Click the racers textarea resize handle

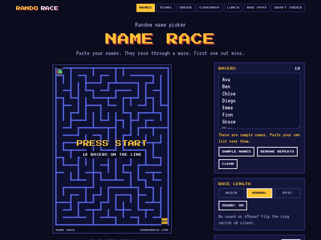[x=299, y=127]
